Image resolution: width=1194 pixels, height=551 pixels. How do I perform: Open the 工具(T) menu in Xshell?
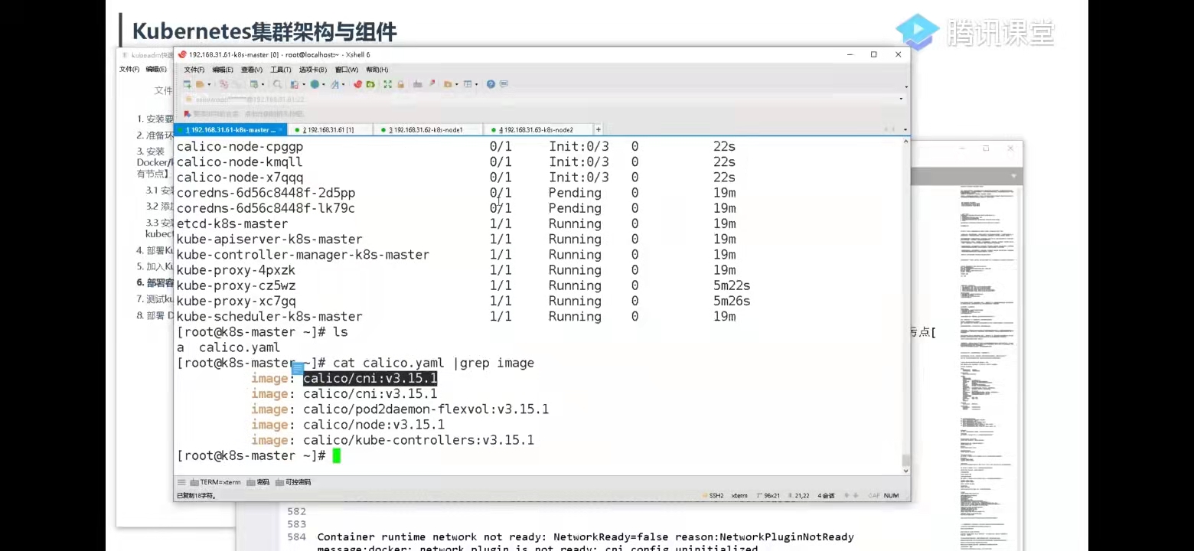coord(281,70)
